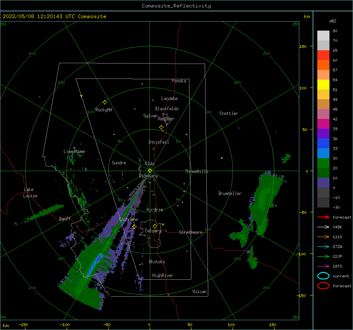Click the white 04DK arrow icon

(x=323, y=227)
